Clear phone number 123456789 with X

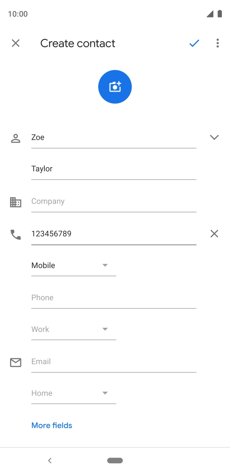pos(214,234)
